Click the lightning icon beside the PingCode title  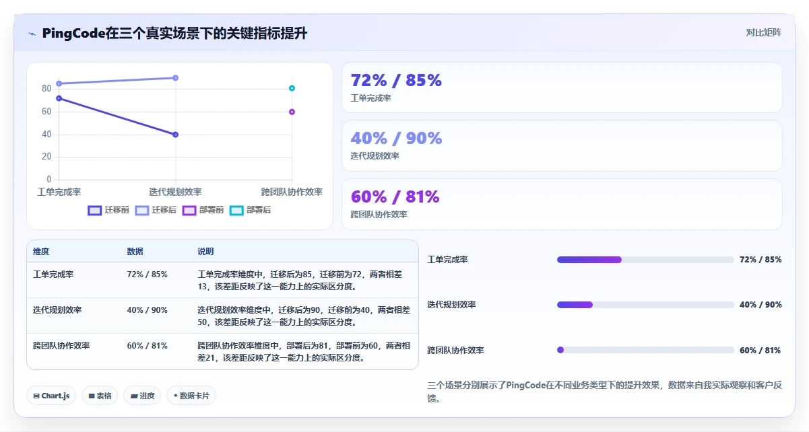pyautogui.click(x=32, y=34)
